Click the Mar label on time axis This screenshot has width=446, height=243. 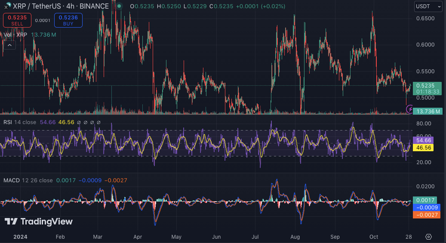tap(98, 237)
